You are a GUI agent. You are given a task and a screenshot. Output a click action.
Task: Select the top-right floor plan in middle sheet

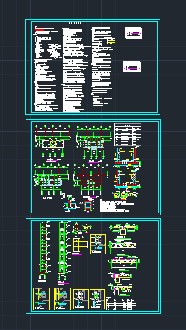(94, 144)
